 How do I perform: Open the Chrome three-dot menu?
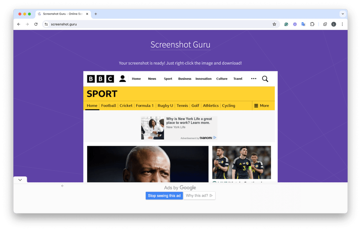[x=342, y=24]
